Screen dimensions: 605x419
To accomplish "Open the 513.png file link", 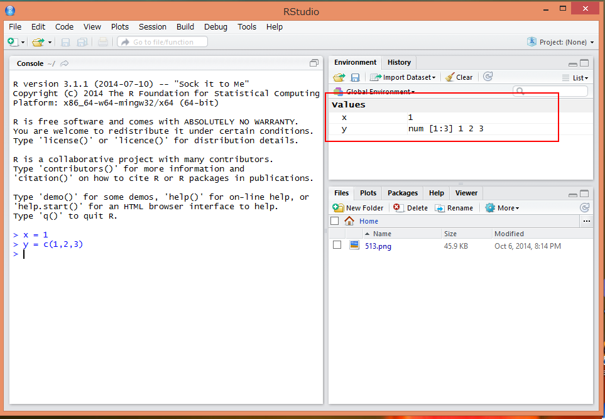I will [x=378, y=246].
